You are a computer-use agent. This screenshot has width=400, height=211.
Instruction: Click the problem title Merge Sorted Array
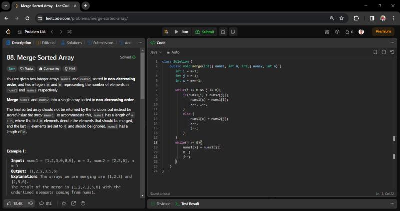click(x=40, y=57)
